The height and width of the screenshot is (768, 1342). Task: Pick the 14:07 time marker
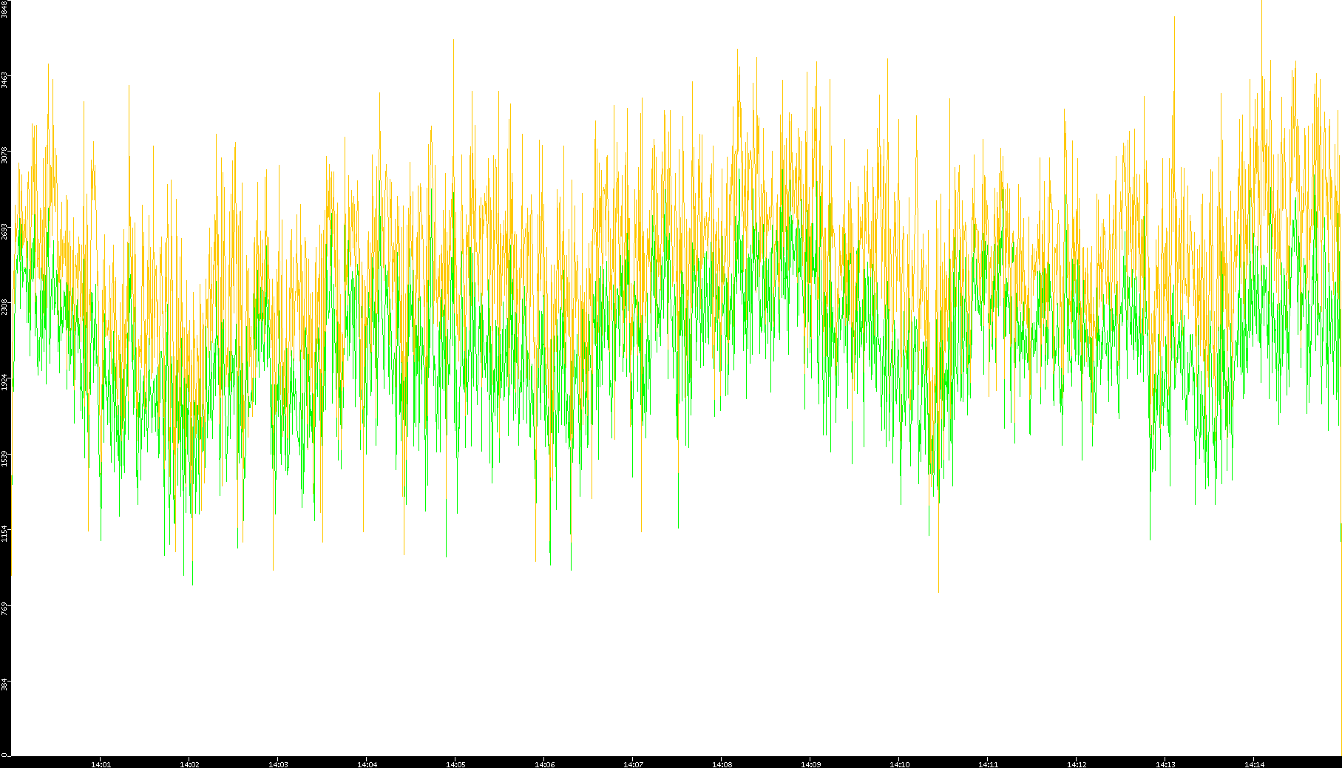pyautogui.click(x=633, y=764)
